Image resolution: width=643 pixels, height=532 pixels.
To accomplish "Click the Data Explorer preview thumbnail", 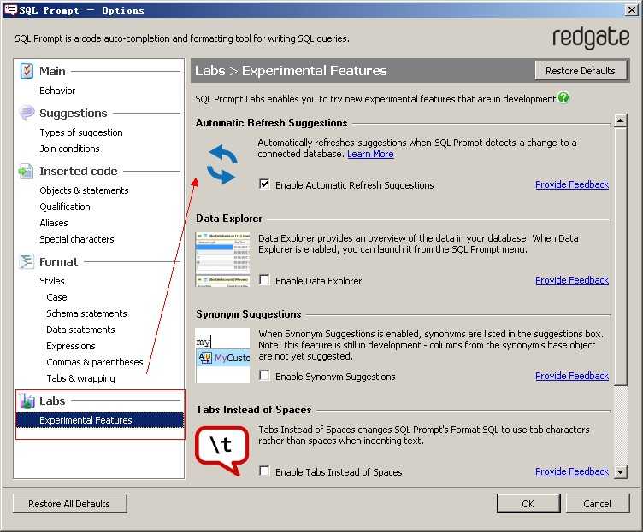I will (222, 260).
